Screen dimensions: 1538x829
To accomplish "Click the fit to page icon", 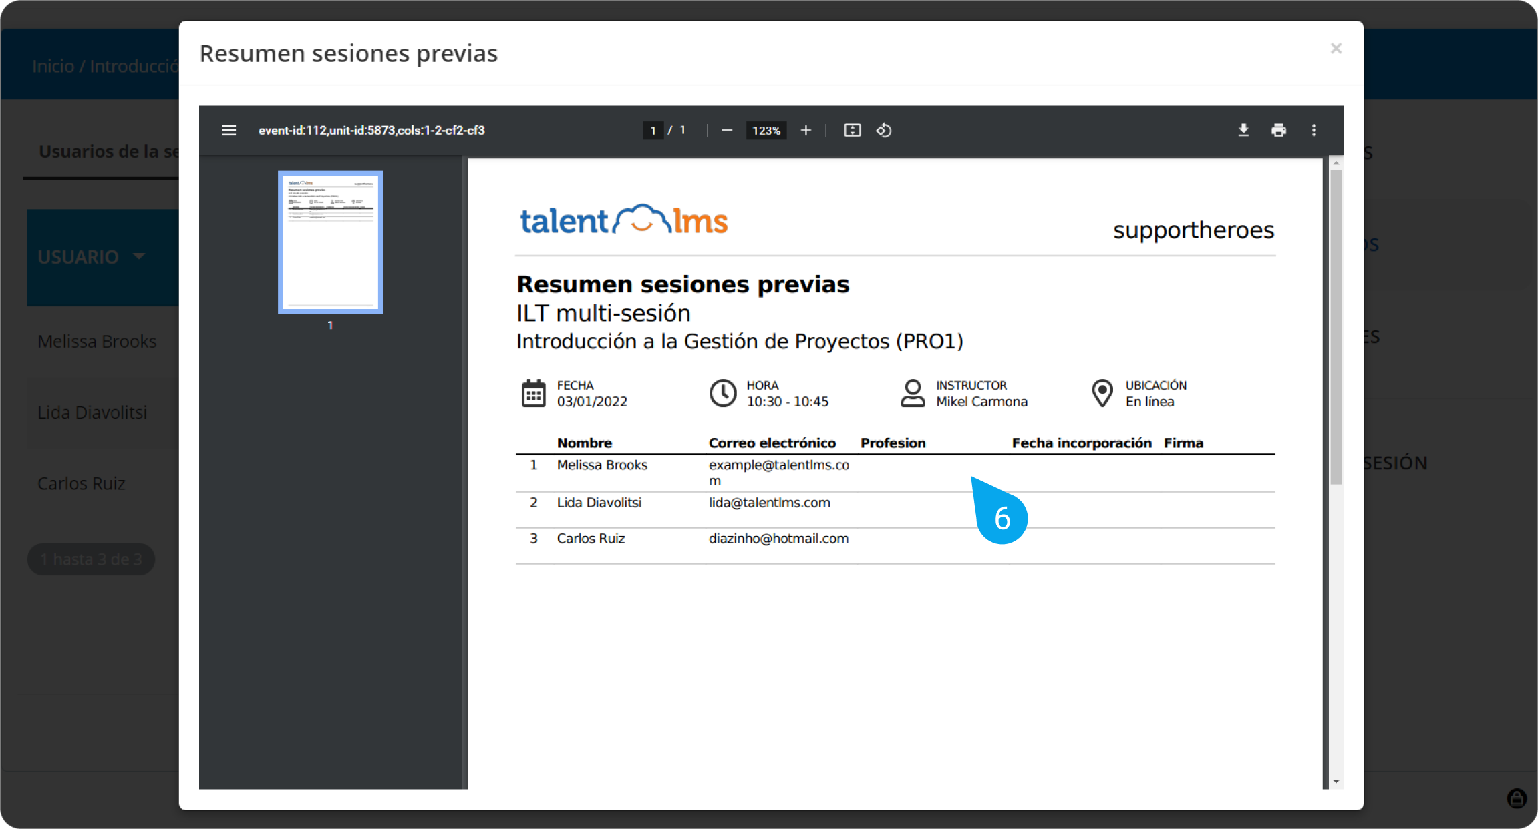I will tap(852, 130).
